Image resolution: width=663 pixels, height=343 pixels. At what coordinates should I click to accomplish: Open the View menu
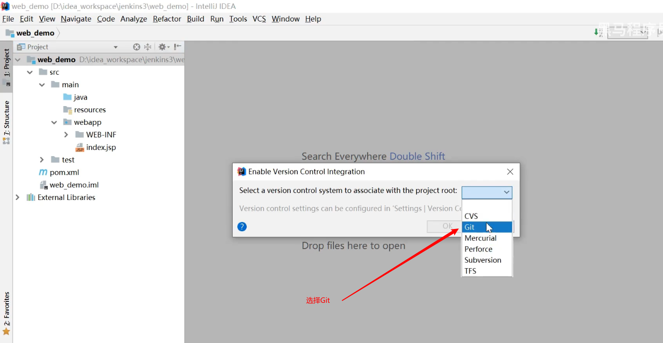(47, 19)
